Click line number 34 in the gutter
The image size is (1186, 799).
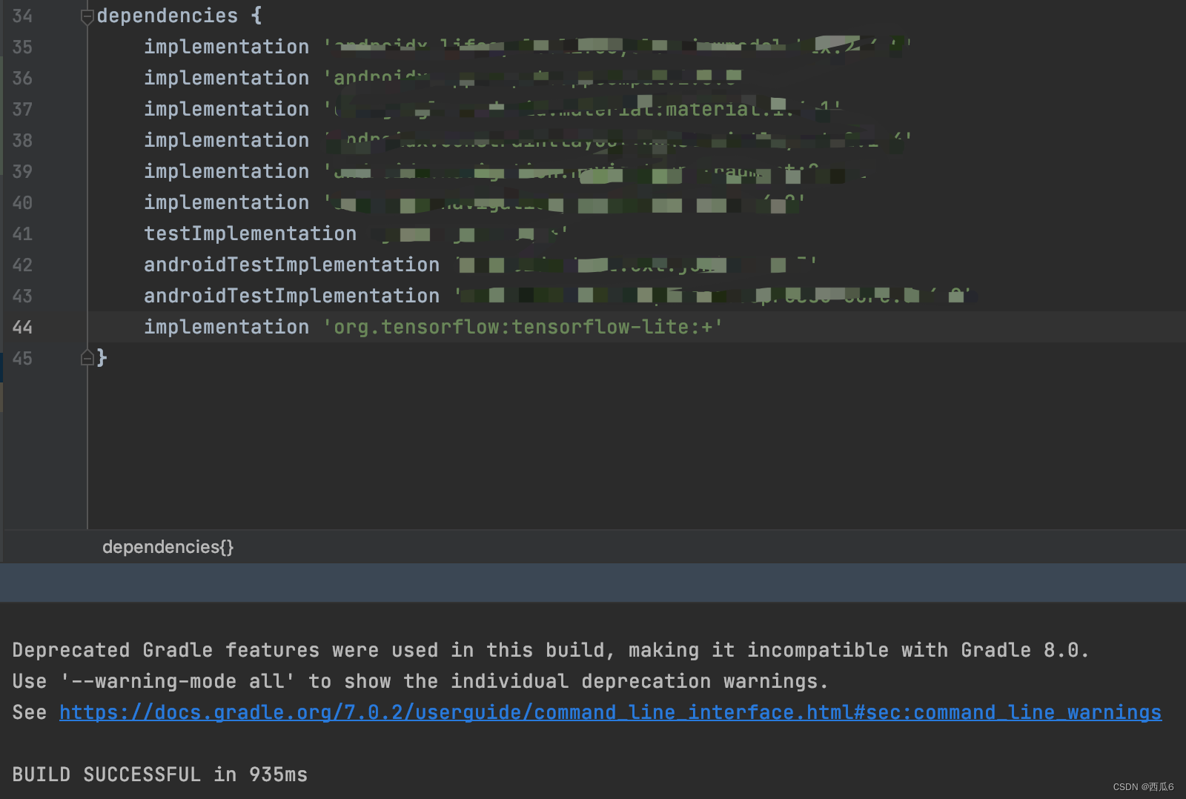pos(22,15)
